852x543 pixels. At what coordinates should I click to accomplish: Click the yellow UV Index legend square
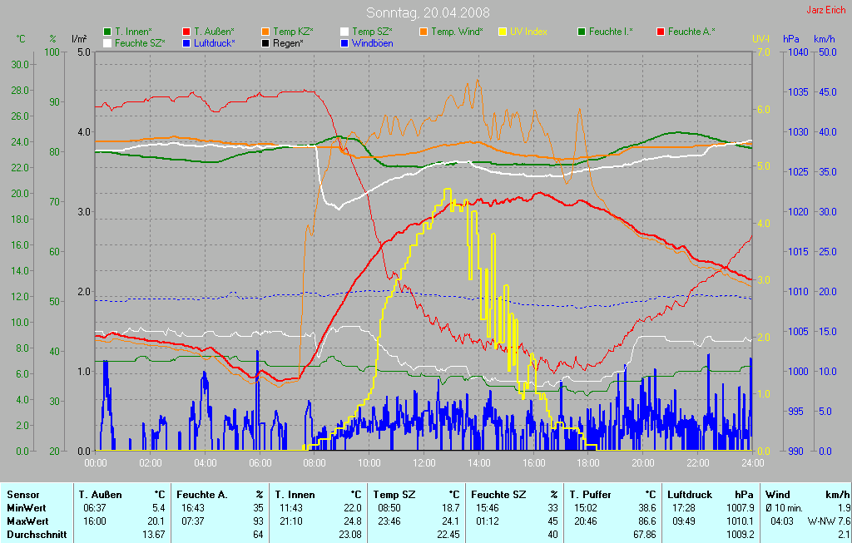(503, 32)
